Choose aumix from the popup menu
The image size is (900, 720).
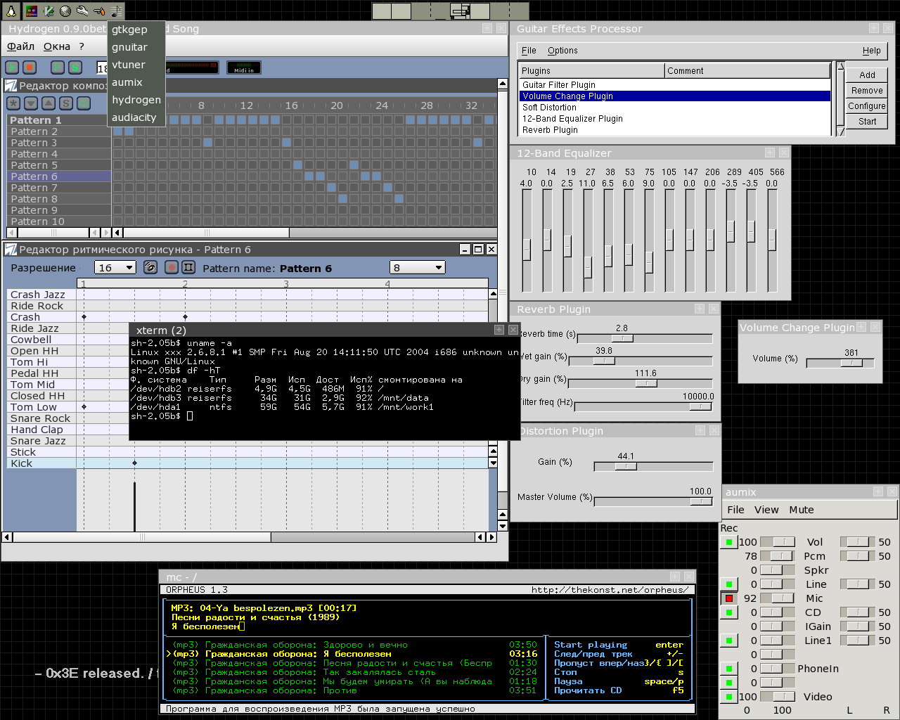tap(136, 82)
